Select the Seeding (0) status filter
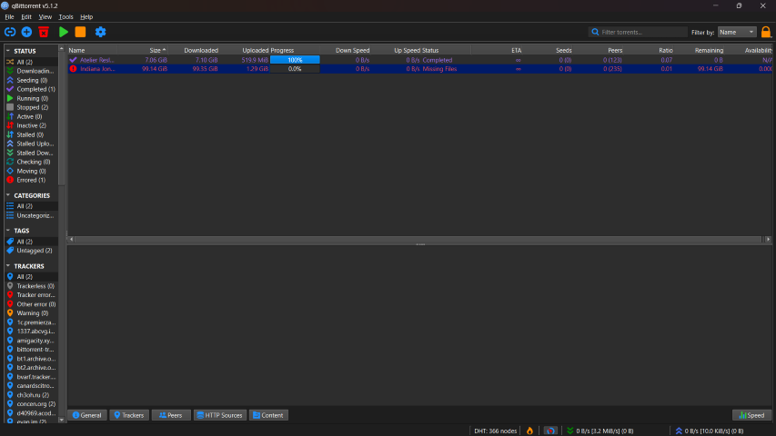 coord(31,80)
